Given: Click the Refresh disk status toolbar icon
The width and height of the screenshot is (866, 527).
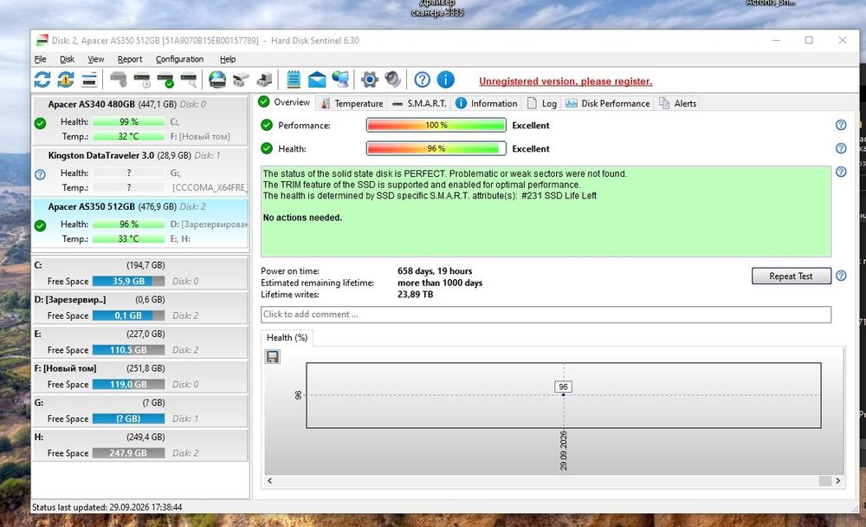Looking at the screenshot, I should point(42,80).
